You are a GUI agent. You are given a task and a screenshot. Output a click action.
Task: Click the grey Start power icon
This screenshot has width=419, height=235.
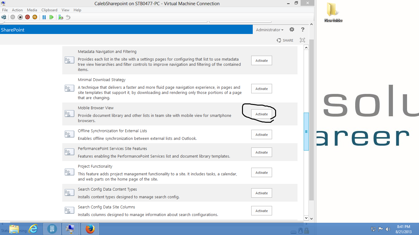click(x=13, y=17)
